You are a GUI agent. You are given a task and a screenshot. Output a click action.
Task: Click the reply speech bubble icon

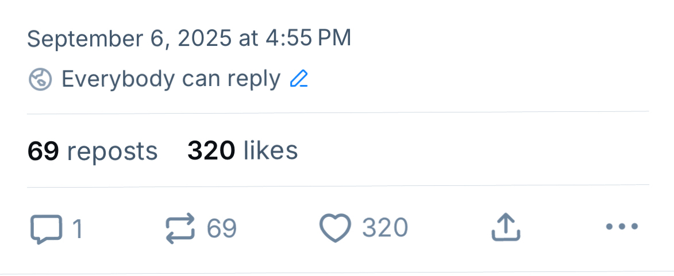pos(45,228)
